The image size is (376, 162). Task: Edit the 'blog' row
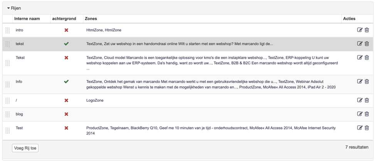tap(360, 114)
